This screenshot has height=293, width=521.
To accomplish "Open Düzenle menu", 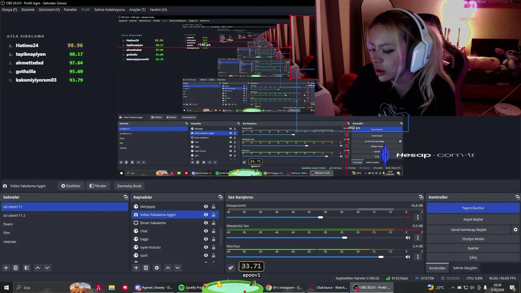I will (28, 9).
